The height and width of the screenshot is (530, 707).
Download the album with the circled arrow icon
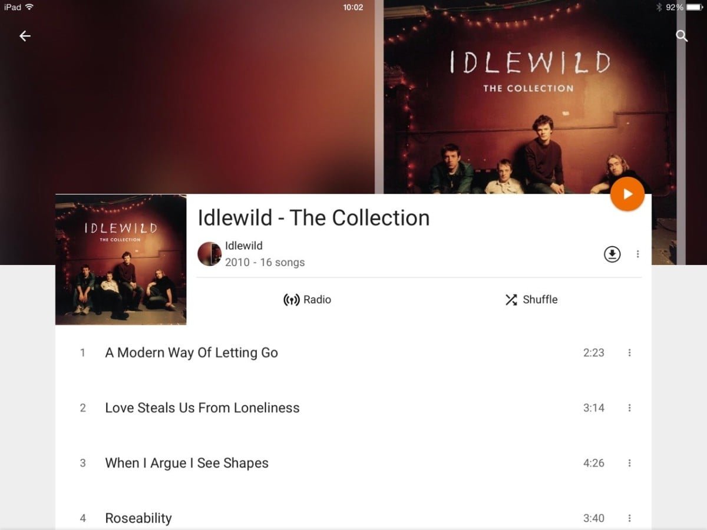click(x=612, y=254)
